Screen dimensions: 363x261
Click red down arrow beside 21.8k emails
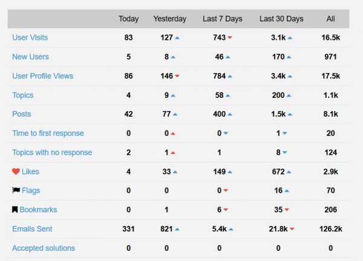[292, 229]
